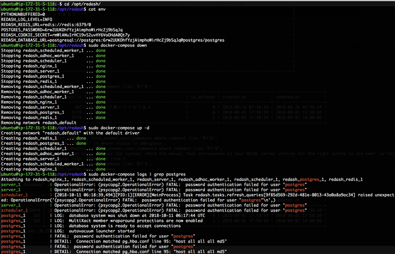This screenshot has height=254, width=395.
Task: Select the REDASH_LOG_LEVEL=INFO line
Action: [x=27, y=19]
